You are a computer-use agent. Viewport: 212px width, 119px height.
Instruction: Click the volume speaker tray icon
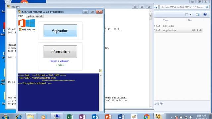[x=191, y=117]
